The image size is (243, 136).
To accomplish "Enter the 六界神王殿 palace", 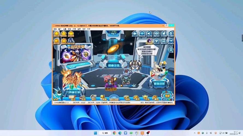I will pyautogui.click(x=73, y=92).
